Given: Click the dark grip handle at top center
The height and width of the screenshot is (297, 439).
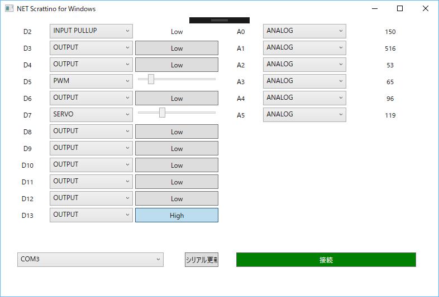Looking at the screenshot, I should pos(219,20).
